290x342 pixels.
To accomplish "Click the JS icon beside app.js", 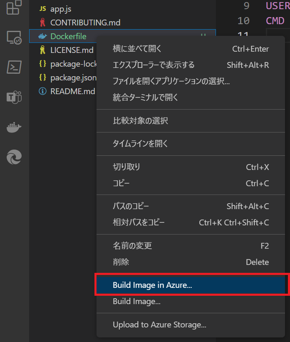I will 42,9.
